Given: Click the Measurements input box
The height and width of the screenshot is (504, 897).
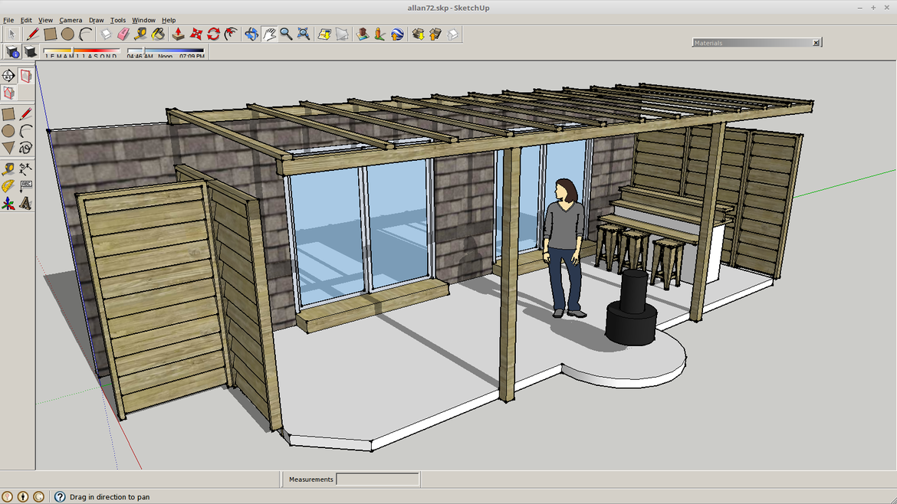Looking at the screenshot, I should tap(377, 479).
